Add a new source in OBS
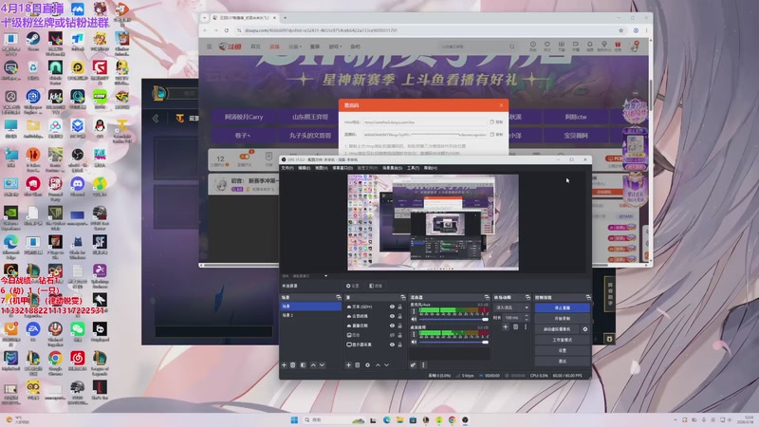759x427 pixels. tap(348, 365)
